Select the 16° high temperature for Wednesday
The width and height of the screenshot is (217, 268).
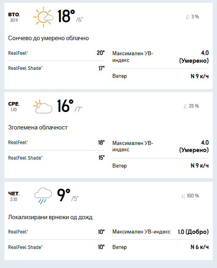coord(65,106)
